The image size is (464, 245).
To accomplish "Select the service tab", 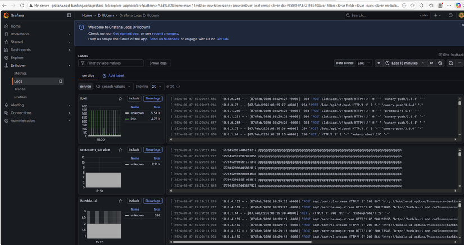I will [x=88, y=75].
